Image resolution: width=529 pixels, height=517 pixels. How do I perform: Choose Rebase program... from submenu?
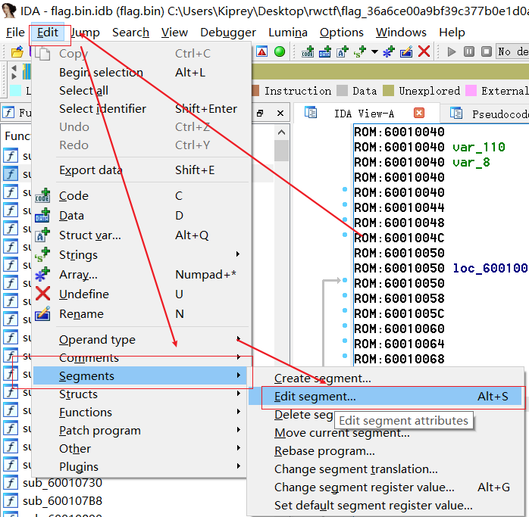tap(324, 450)
